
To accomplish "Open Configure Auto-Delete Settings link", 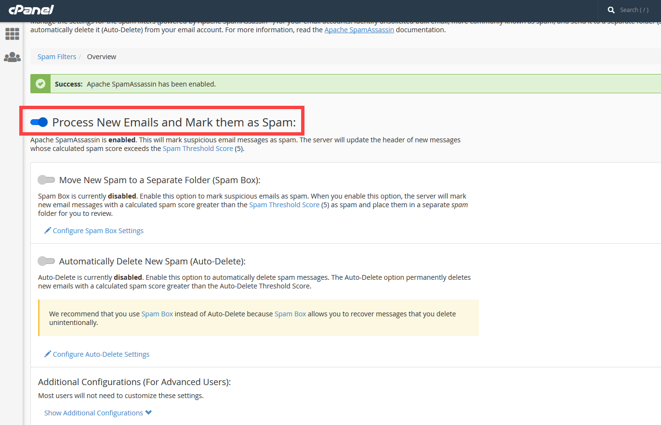I will coord(101,354).
